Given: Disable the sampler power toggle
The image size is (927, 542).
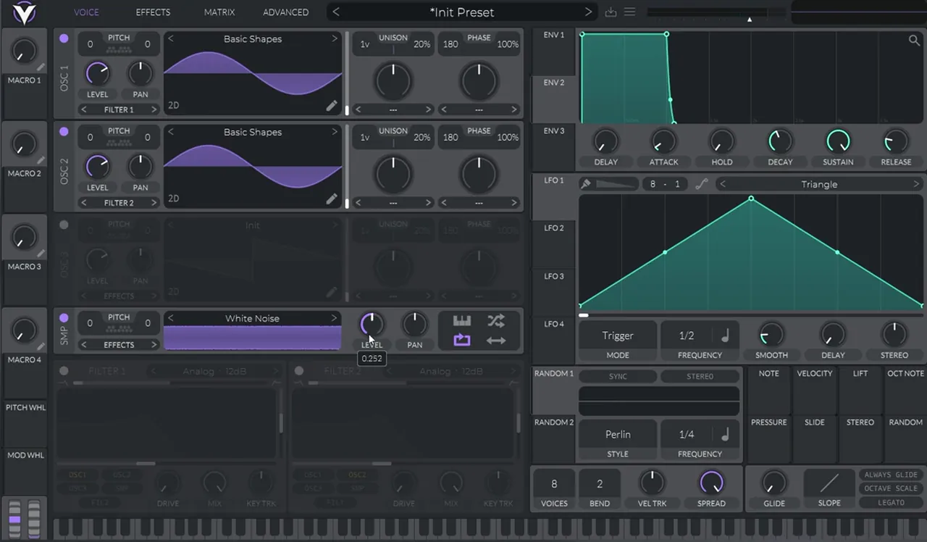Looking at the screenshot, I should 64,318.
